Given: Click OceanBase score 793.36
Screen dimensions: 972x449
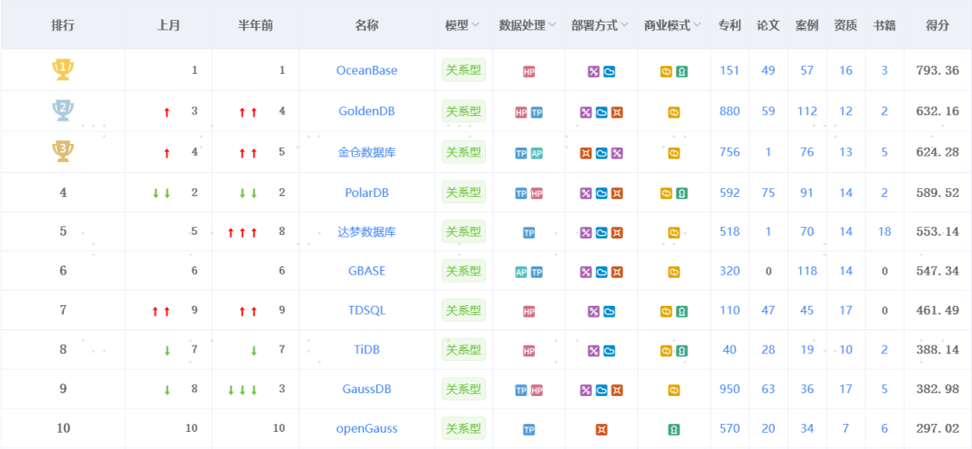Looking at the screenshot, I should click(937, 71).
